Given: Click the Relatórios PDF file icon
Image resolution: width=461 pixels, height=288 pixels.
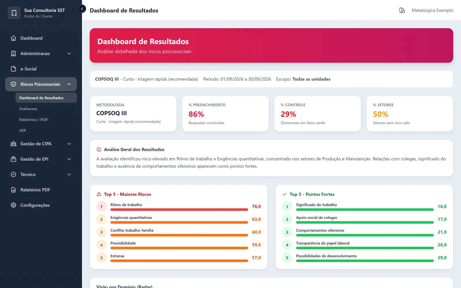Looking at the screenshot, I should pyautogui.click(x=13, y=190).
